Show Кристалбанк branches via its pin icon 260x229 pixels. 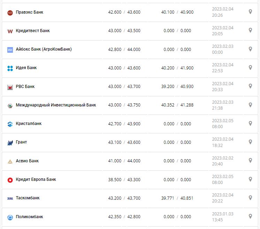[250, 123]
